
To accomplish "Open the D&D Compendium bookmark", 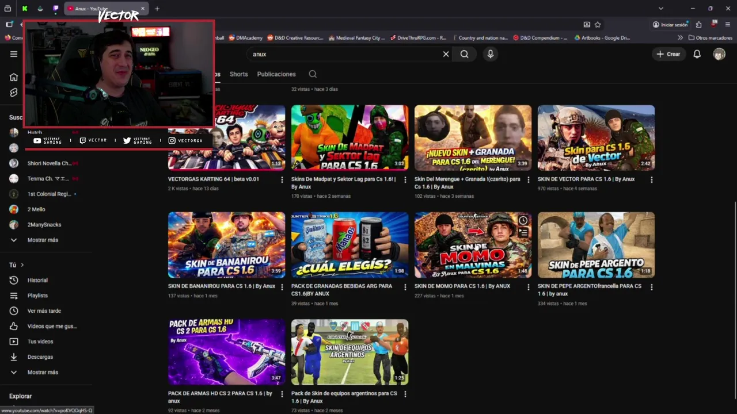I will pyautogui.click(x=540, y=38).
